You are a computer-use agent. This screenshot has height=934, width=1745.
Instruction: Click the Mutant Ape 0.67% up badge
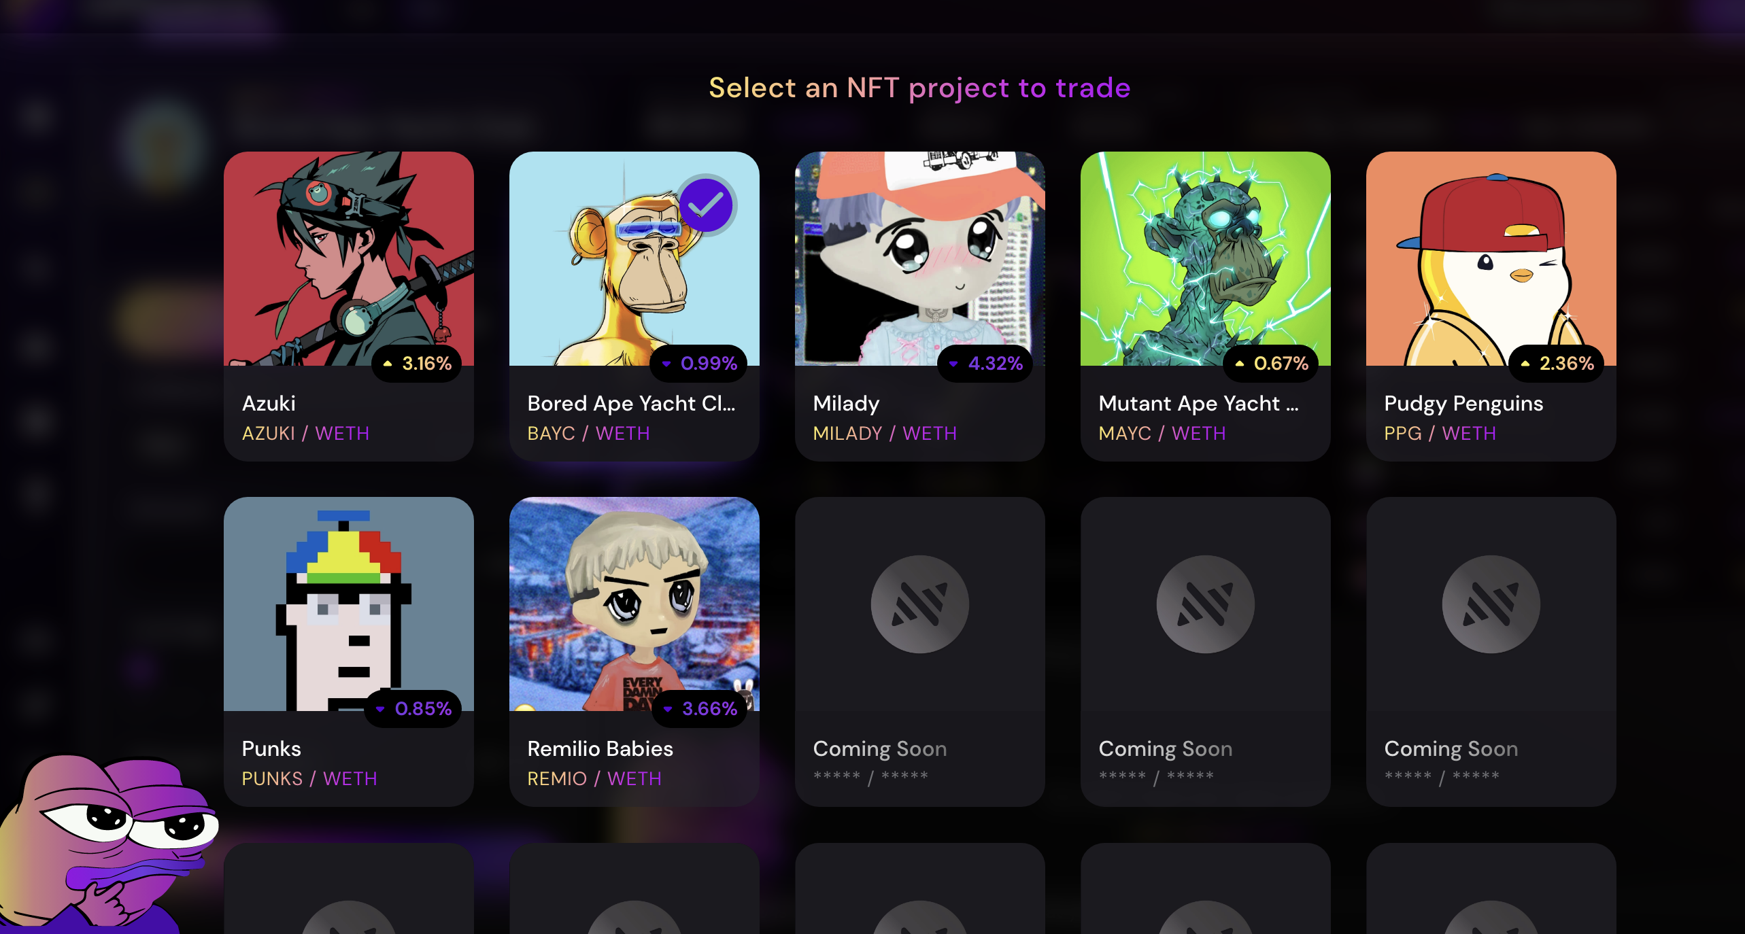[1272, 364]
